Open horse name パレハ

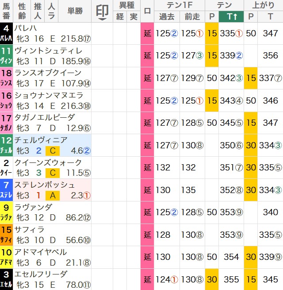26,28
